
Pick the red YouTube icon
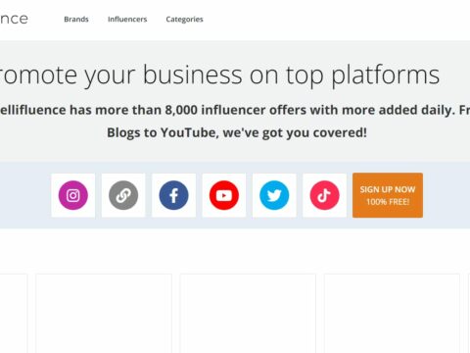(224, 195)
